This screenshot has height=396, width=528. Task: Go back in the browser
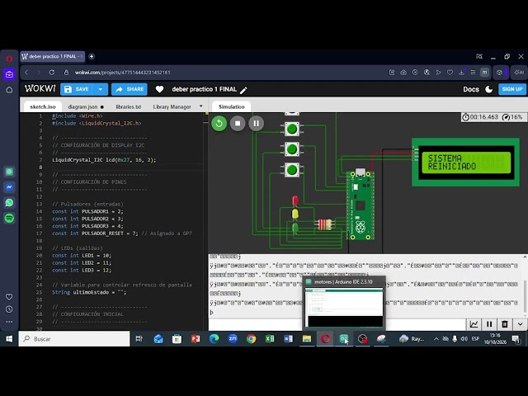point(26,73)
